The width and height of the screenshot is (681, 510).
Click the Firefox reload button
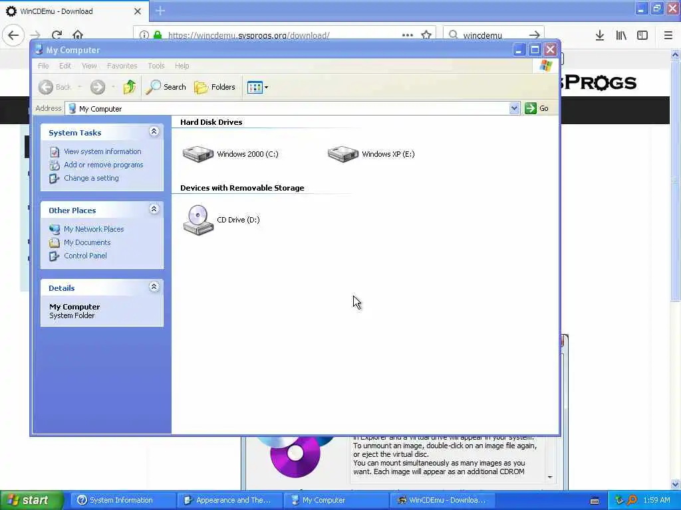click(x=57, y=35)
